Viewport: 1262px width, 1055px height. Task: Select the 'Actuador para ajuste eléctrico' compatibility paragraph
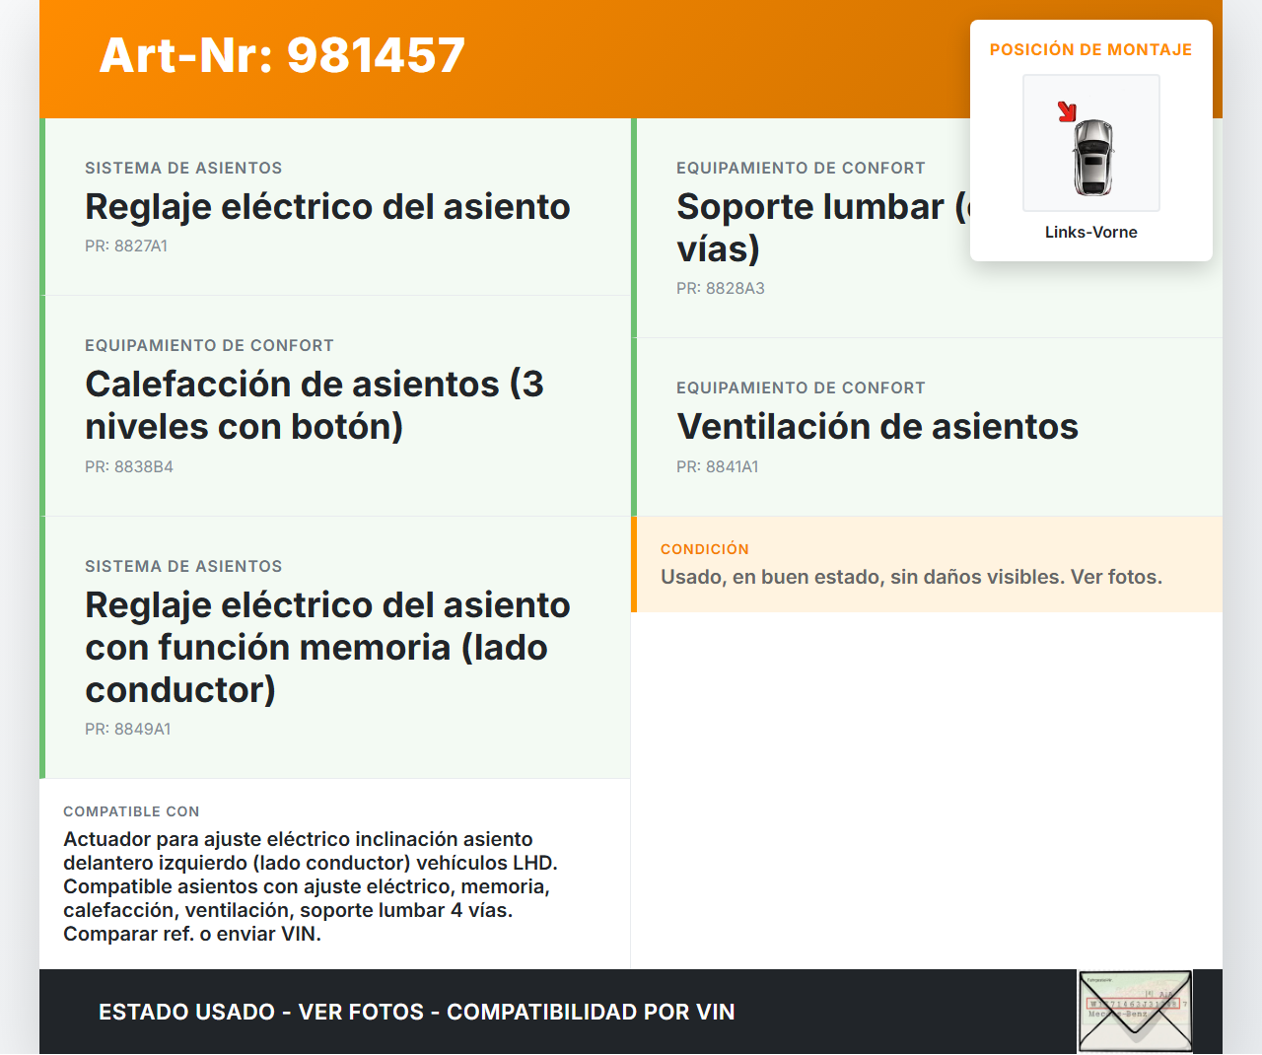311,886
